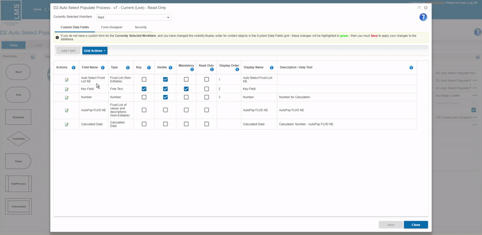Enable Visible for AutoPop FLVD NE row
Viewport: 482px width, 235px height.
coord(165,110)
